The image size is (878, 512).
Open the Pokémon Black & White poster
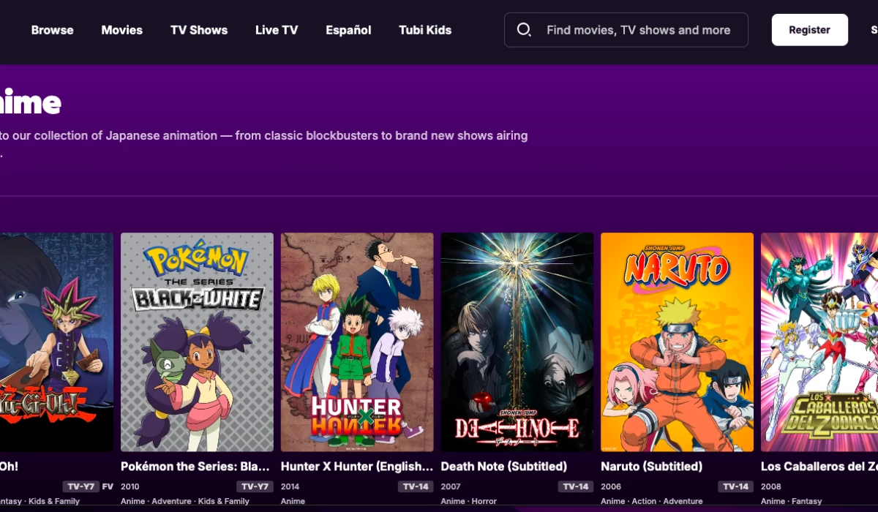click(x=197, y=342)
